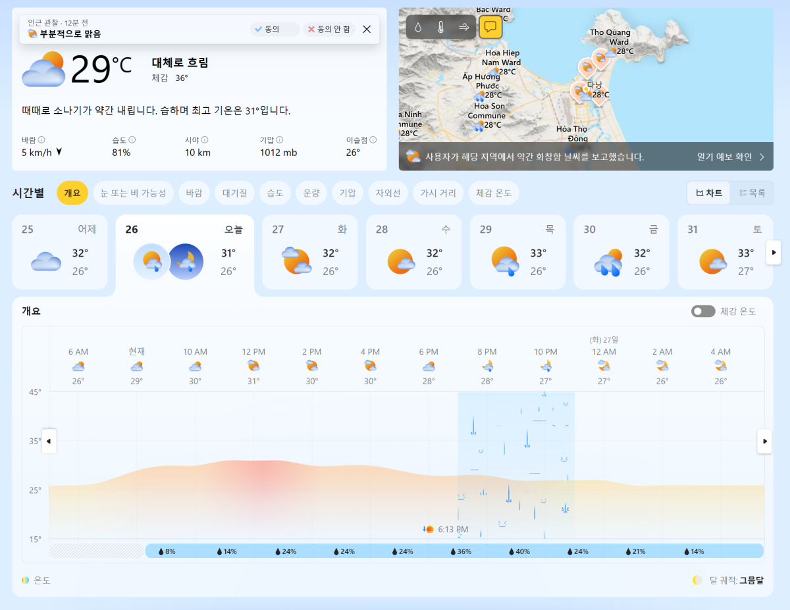Click the 8 PM weather icon

487,366
